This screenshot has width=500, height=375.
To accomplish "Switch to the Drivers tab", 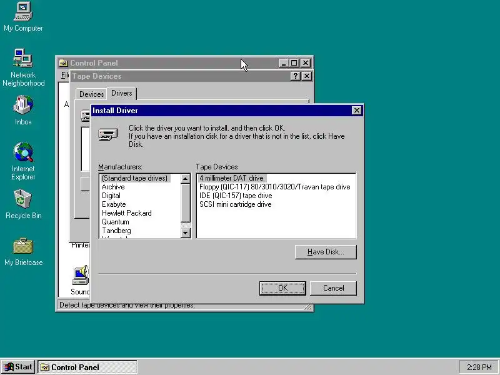I will [x=121, y=93].
